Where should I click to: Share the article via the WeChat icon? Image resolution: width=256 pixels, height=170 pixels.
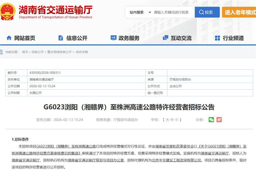coord(211,119)
